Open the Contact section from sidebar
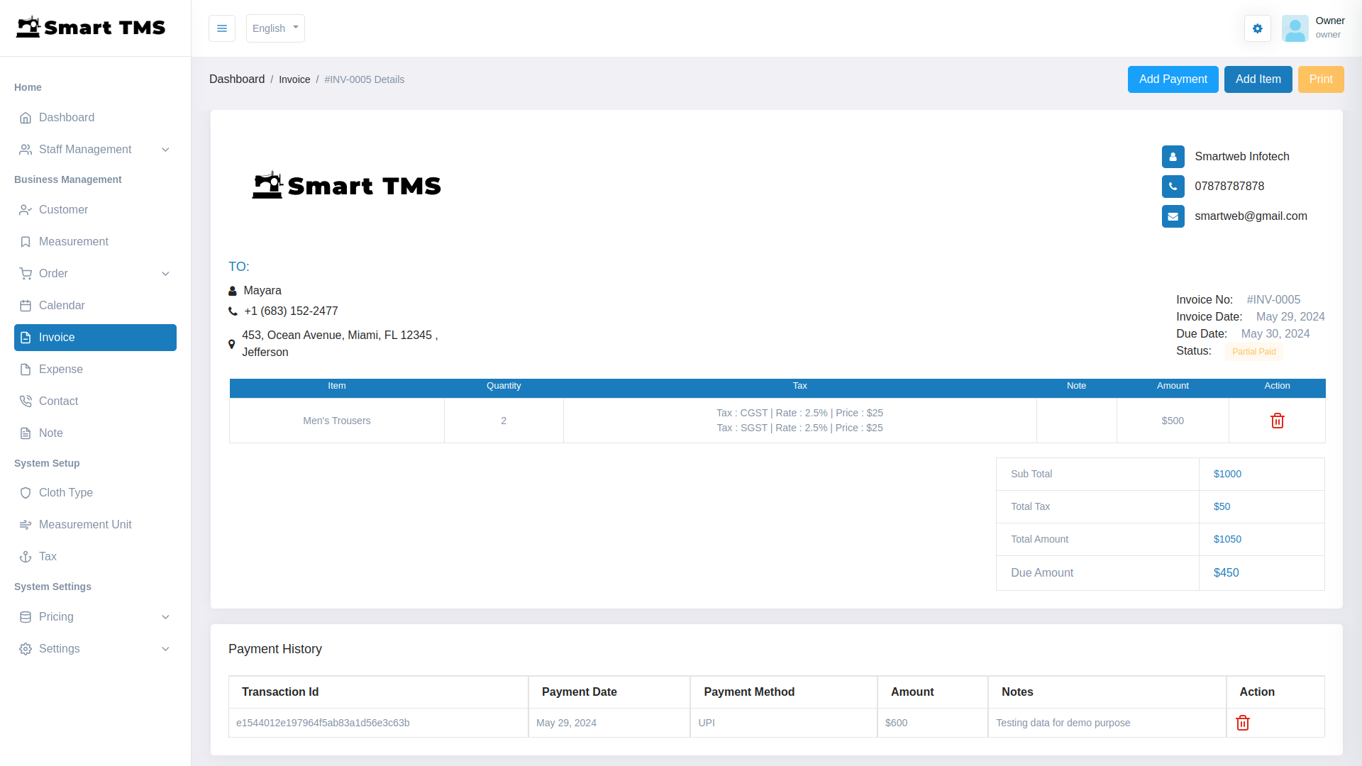This screenshot has height=766, width=1362. point(26,401)
